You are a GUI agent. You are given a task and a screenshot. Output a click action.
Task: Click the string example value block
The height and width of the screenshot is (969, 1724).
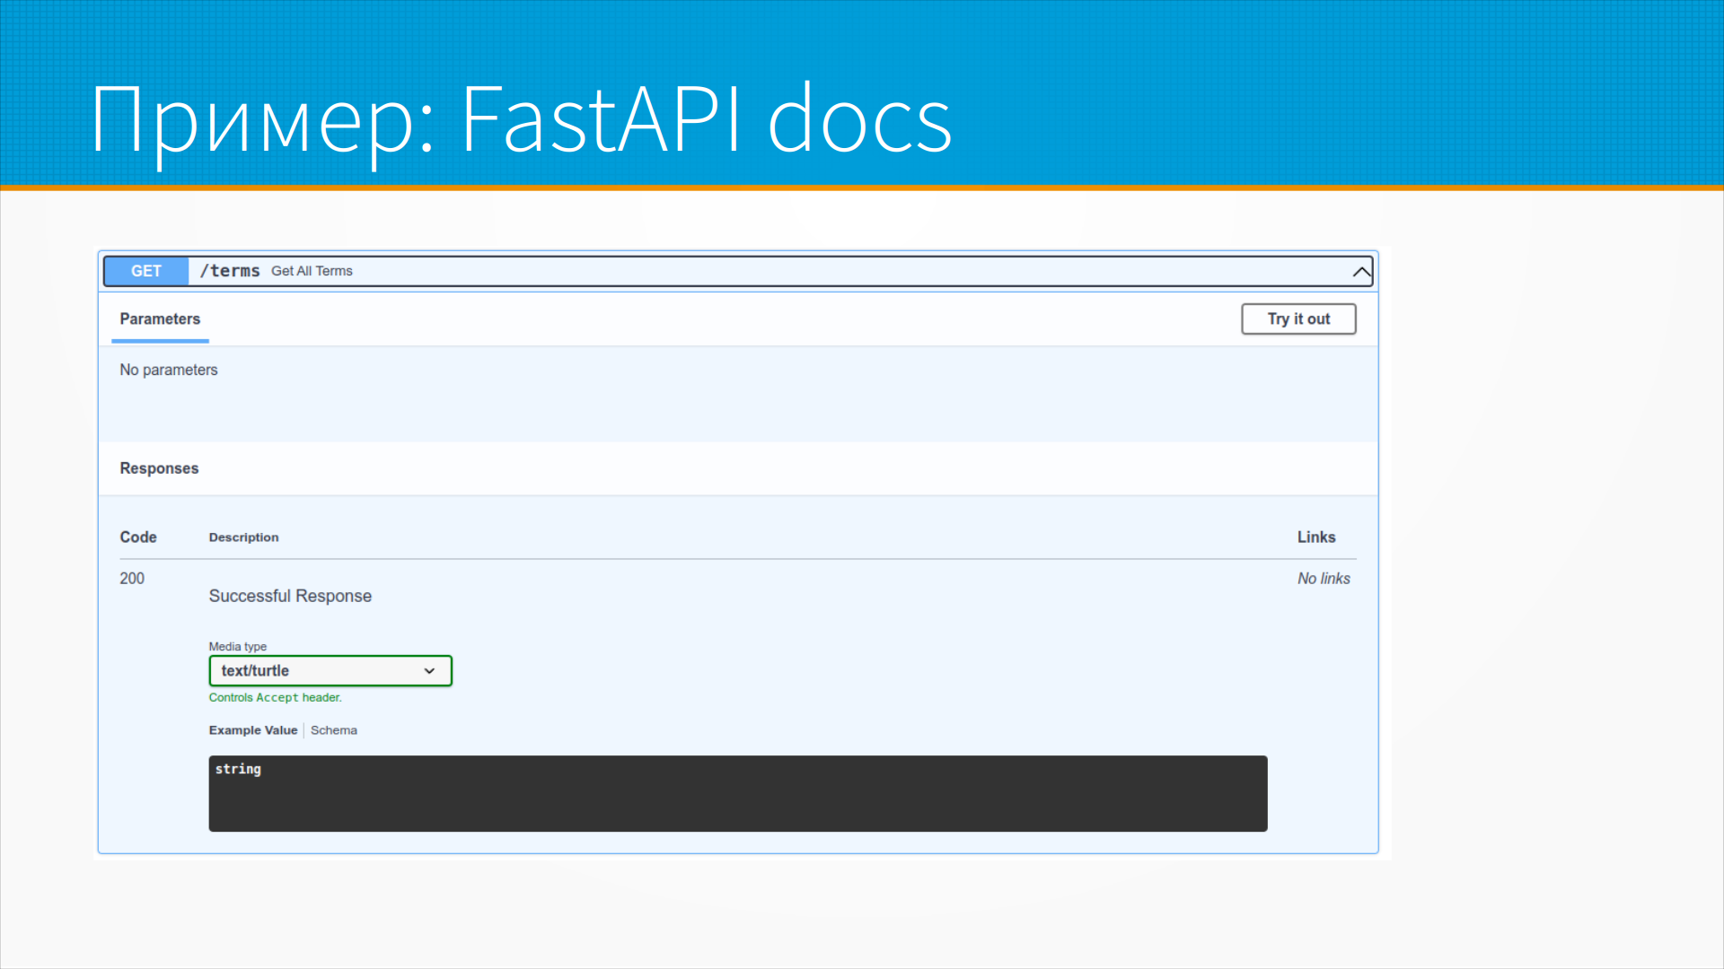[x=737, y=793]
